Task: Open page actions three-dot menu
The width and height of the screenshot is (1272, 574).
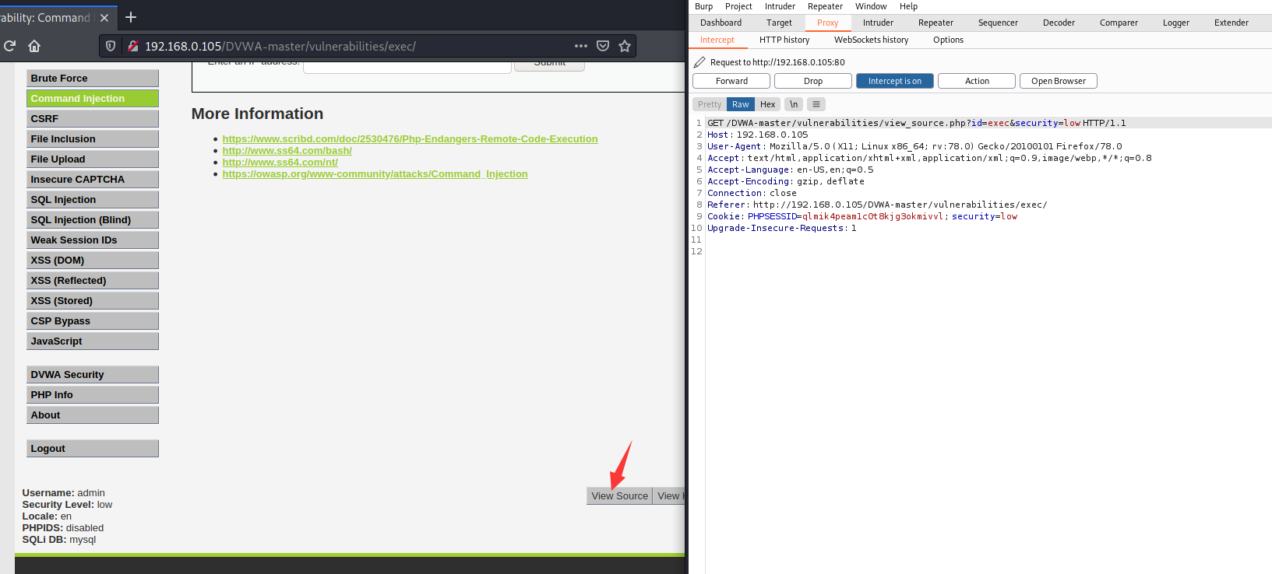Action: pyautogui.click(x=581, y=46)
